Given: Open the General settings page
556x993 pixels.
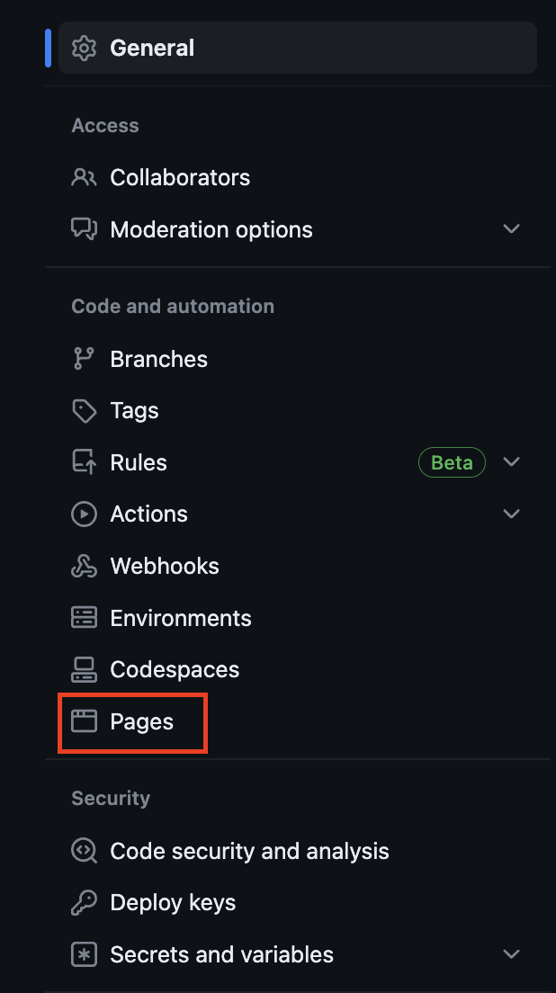Looking at the screenshot, I should click(x=152, y=48).
